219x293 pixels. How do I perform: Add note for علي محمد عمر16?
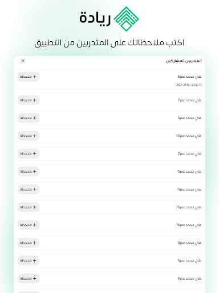point(29,207)
